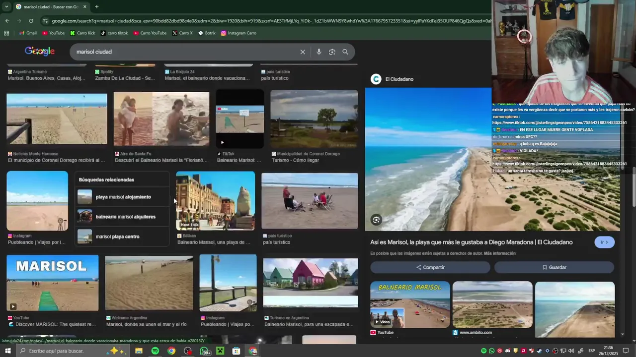
Task: Search inside image with the Lens icon
Action: click(376, 220)
